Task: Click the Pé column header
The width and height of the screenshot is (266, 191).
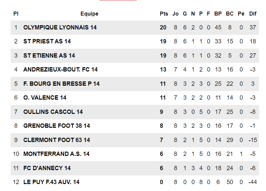Action: (x=241, y=14)
